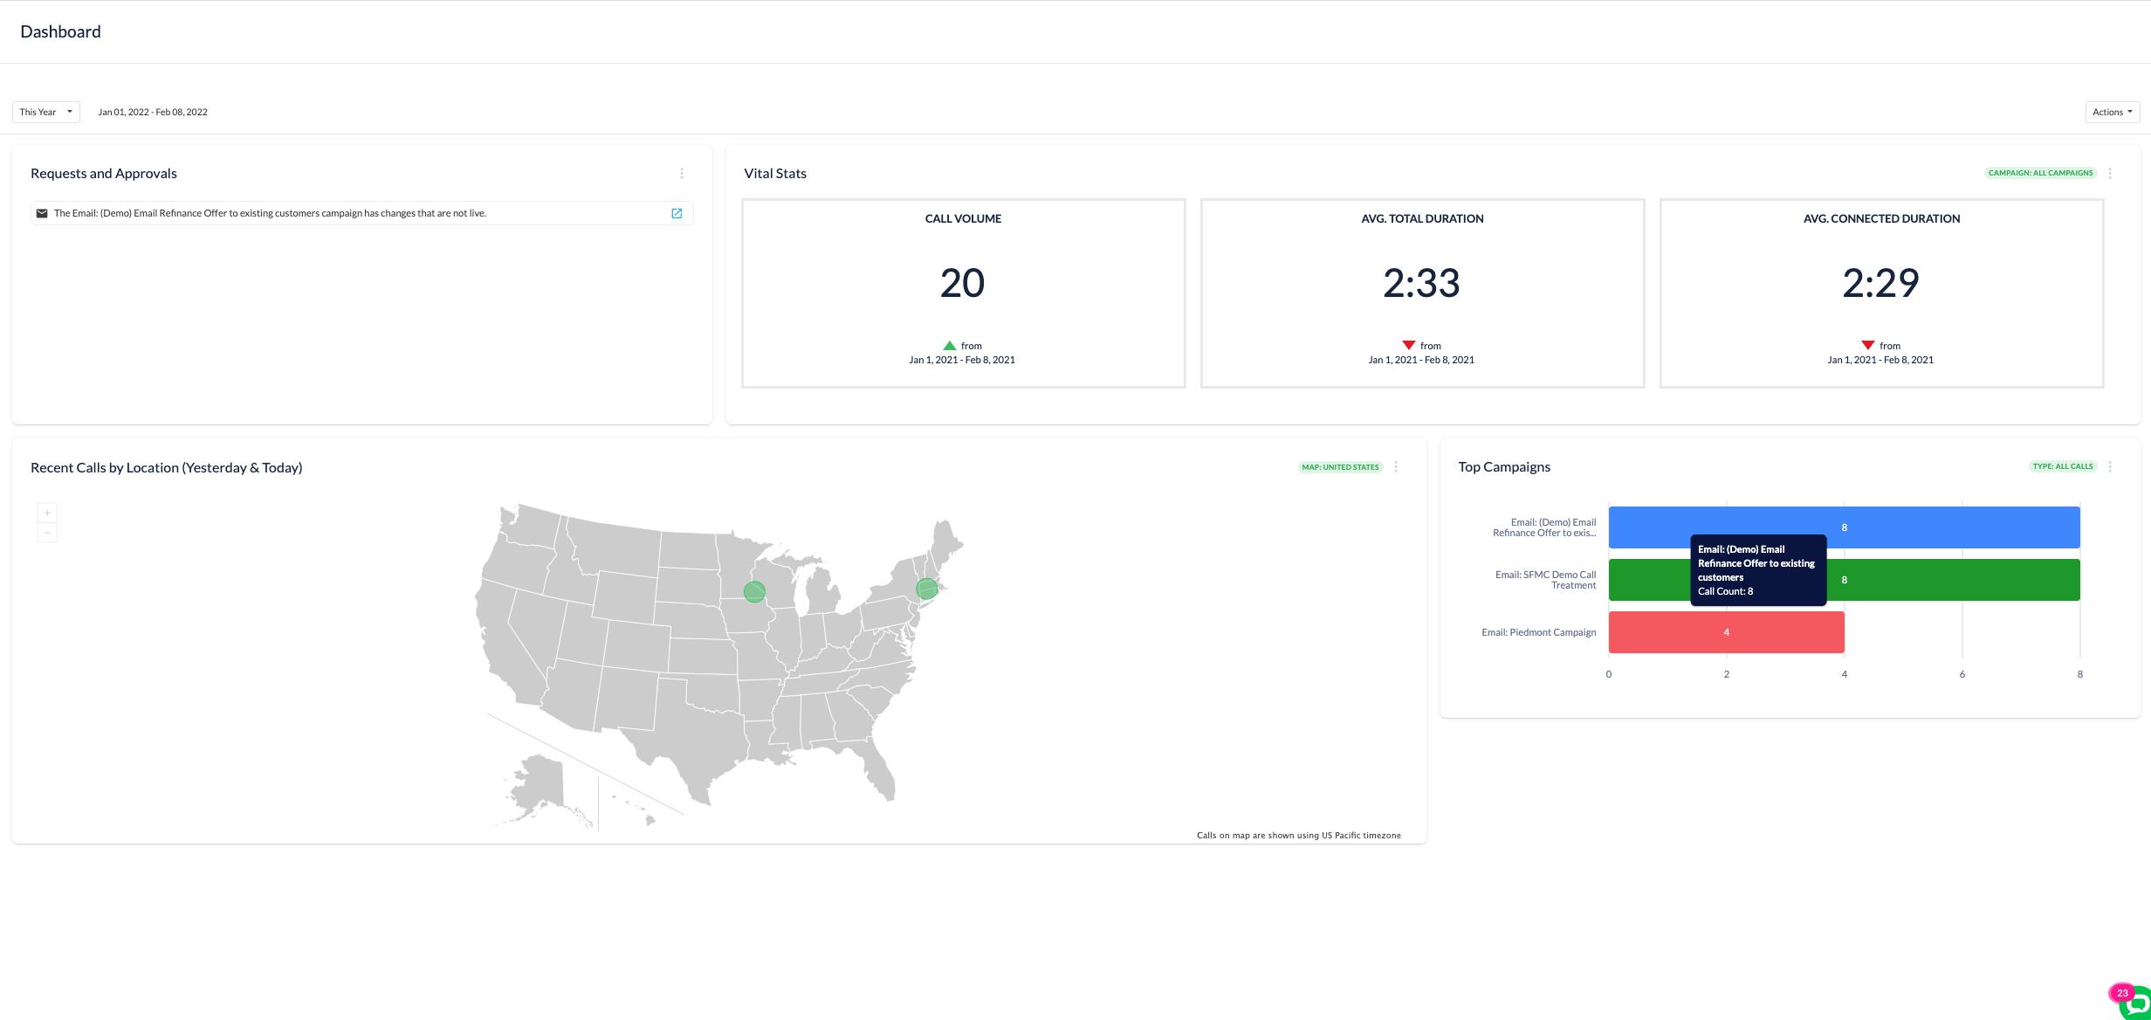The image size is (2151, 1020).
Task: Zoom in on the map
Action: click(x=47, y=513)
